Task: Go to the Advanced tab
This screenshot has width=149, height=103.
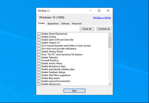Action: click(x=77, y=24)
